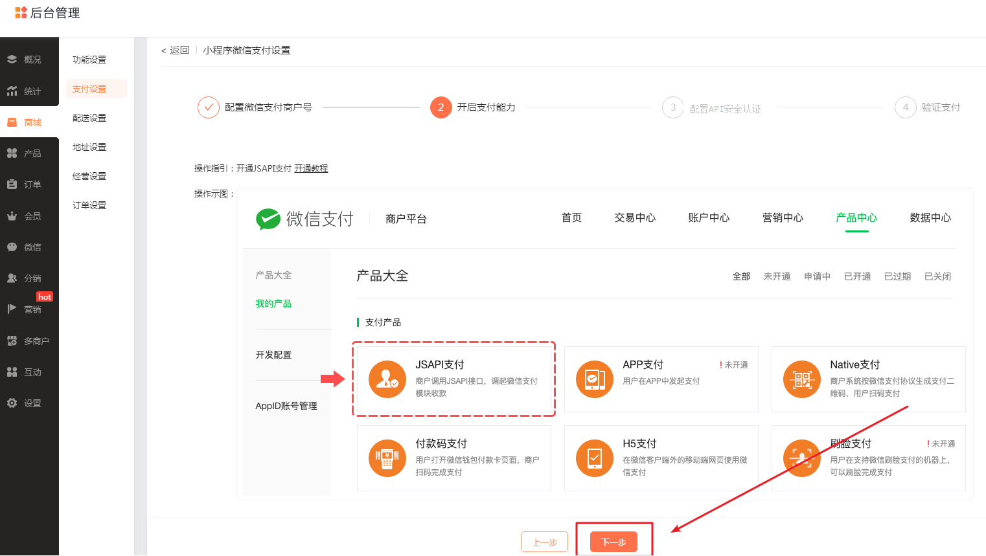Filter products by 全部
The width and height of the screenshot is (986, 556).
741,276
